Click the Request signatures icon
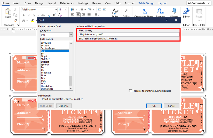This screenshot has width=213, height=138. click(160, 11)
